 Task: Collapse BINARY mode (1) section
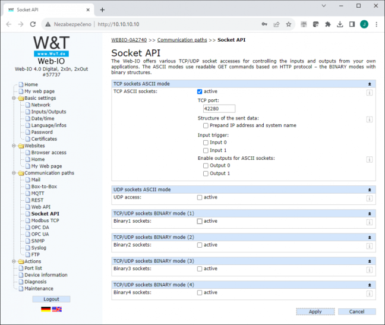(x=370, y=213)
